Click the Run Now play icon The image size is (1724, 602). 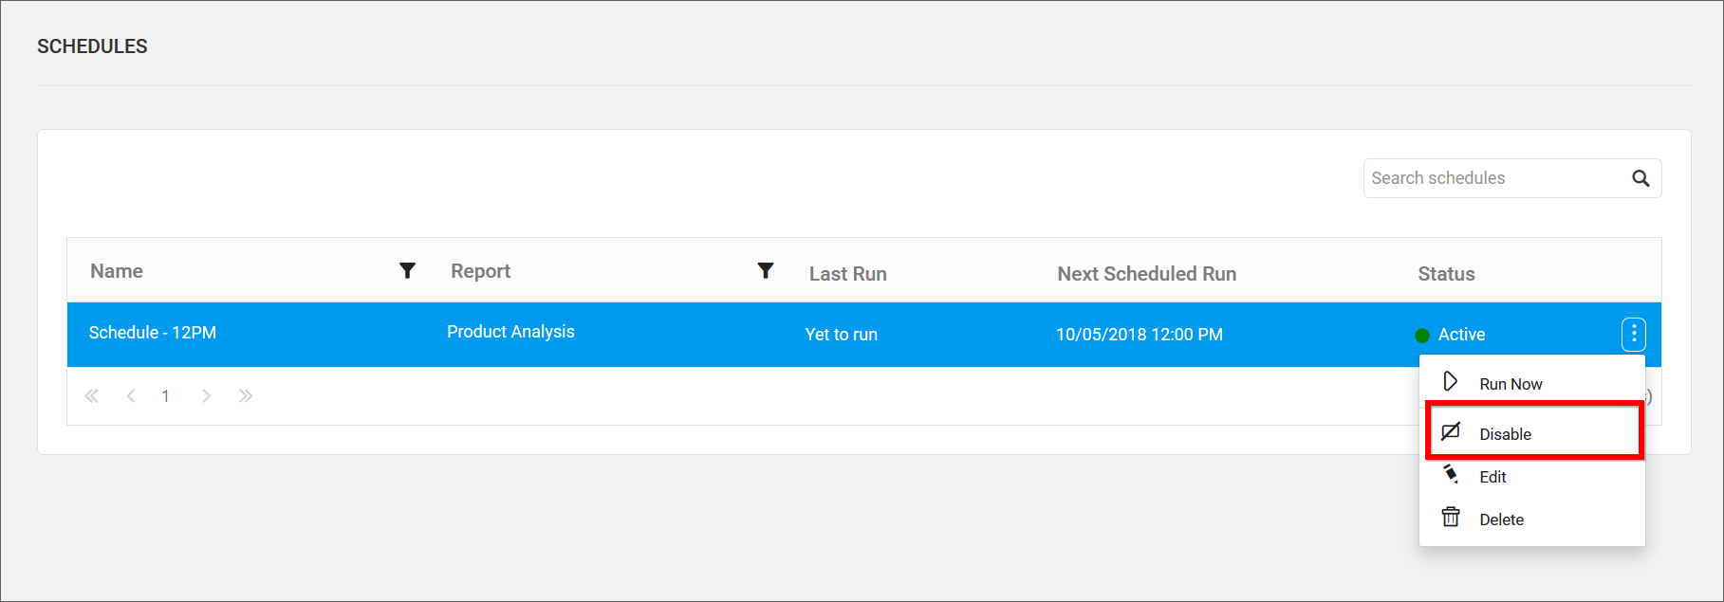(x=1451, y=382)
